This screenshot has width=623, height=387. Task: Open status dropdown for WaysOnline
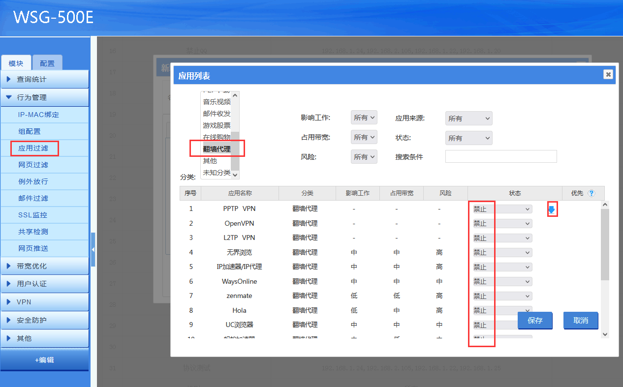[501, 282]
